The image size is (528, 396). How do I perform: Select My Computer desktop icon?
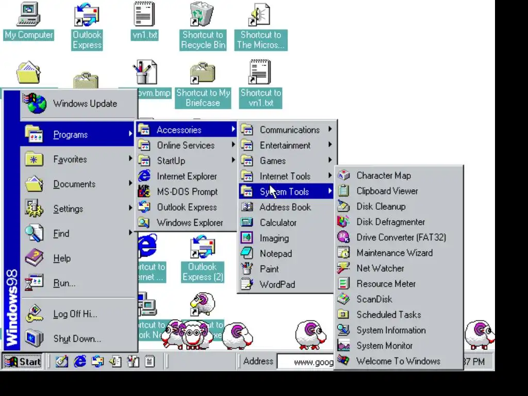[x=29, y=21]
